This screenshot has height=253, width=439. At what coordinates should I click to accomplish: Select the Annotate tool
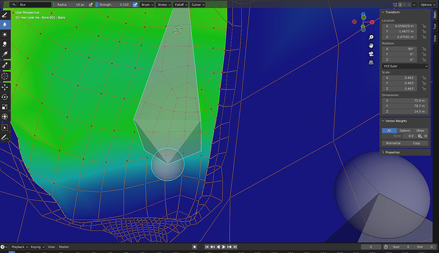[4, 137]
